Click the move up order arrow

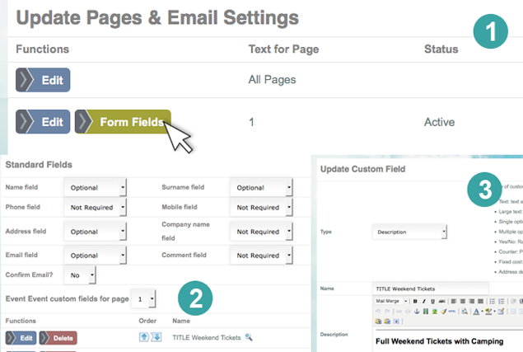(144, 337)
